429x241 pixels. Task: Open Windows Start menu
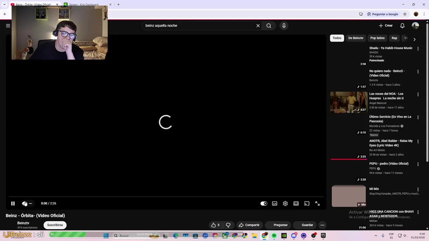[x=106, y=236]
